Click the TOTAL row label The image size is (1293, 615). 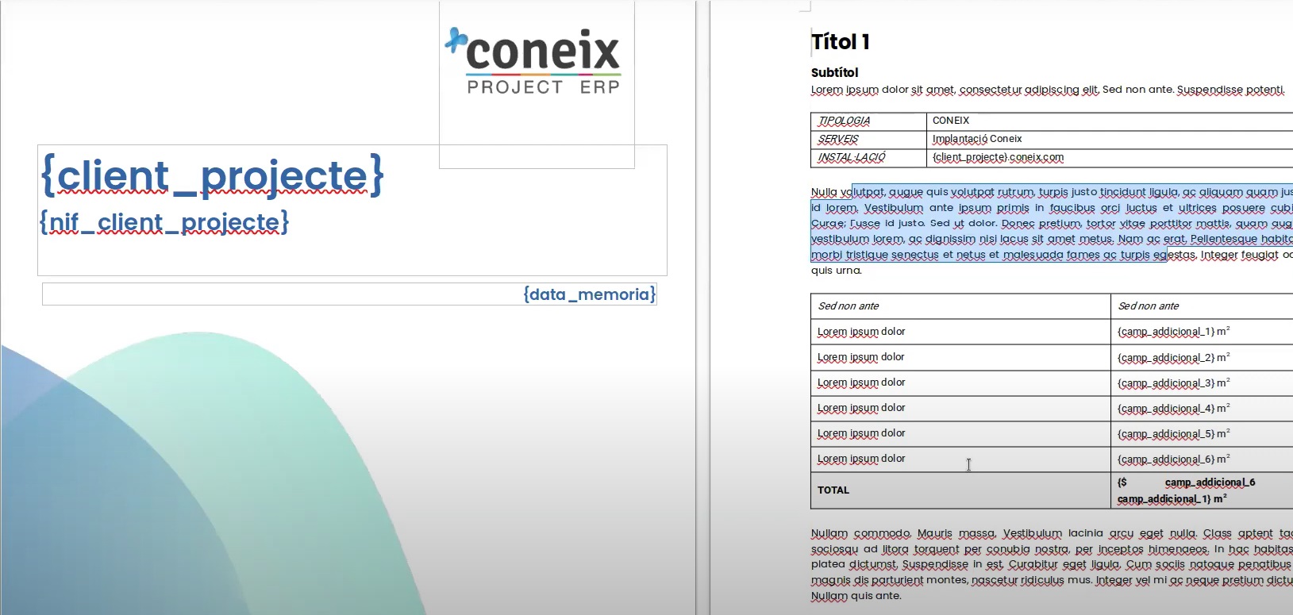[x=833, y=490]
